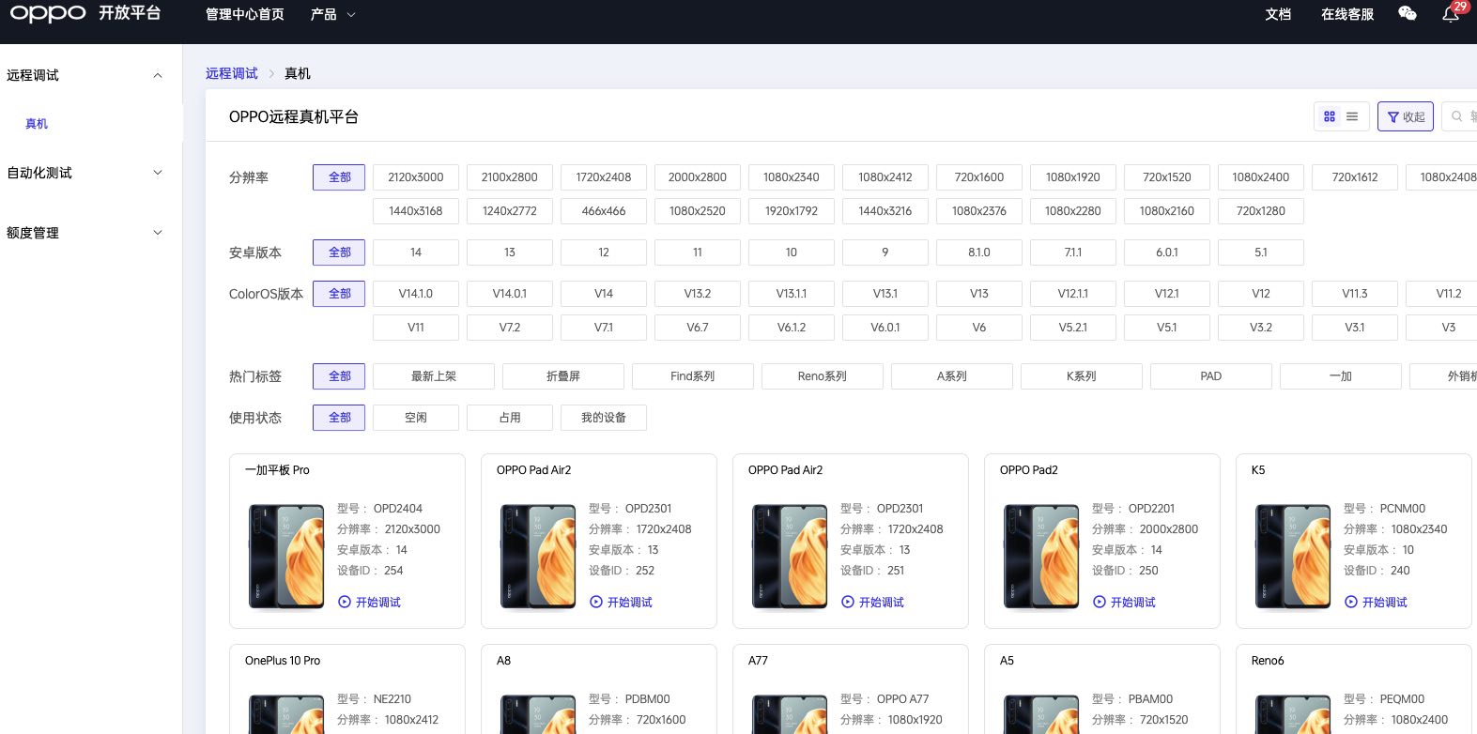
Task: Click search magnifier icon in search box
Action: 1457,116
